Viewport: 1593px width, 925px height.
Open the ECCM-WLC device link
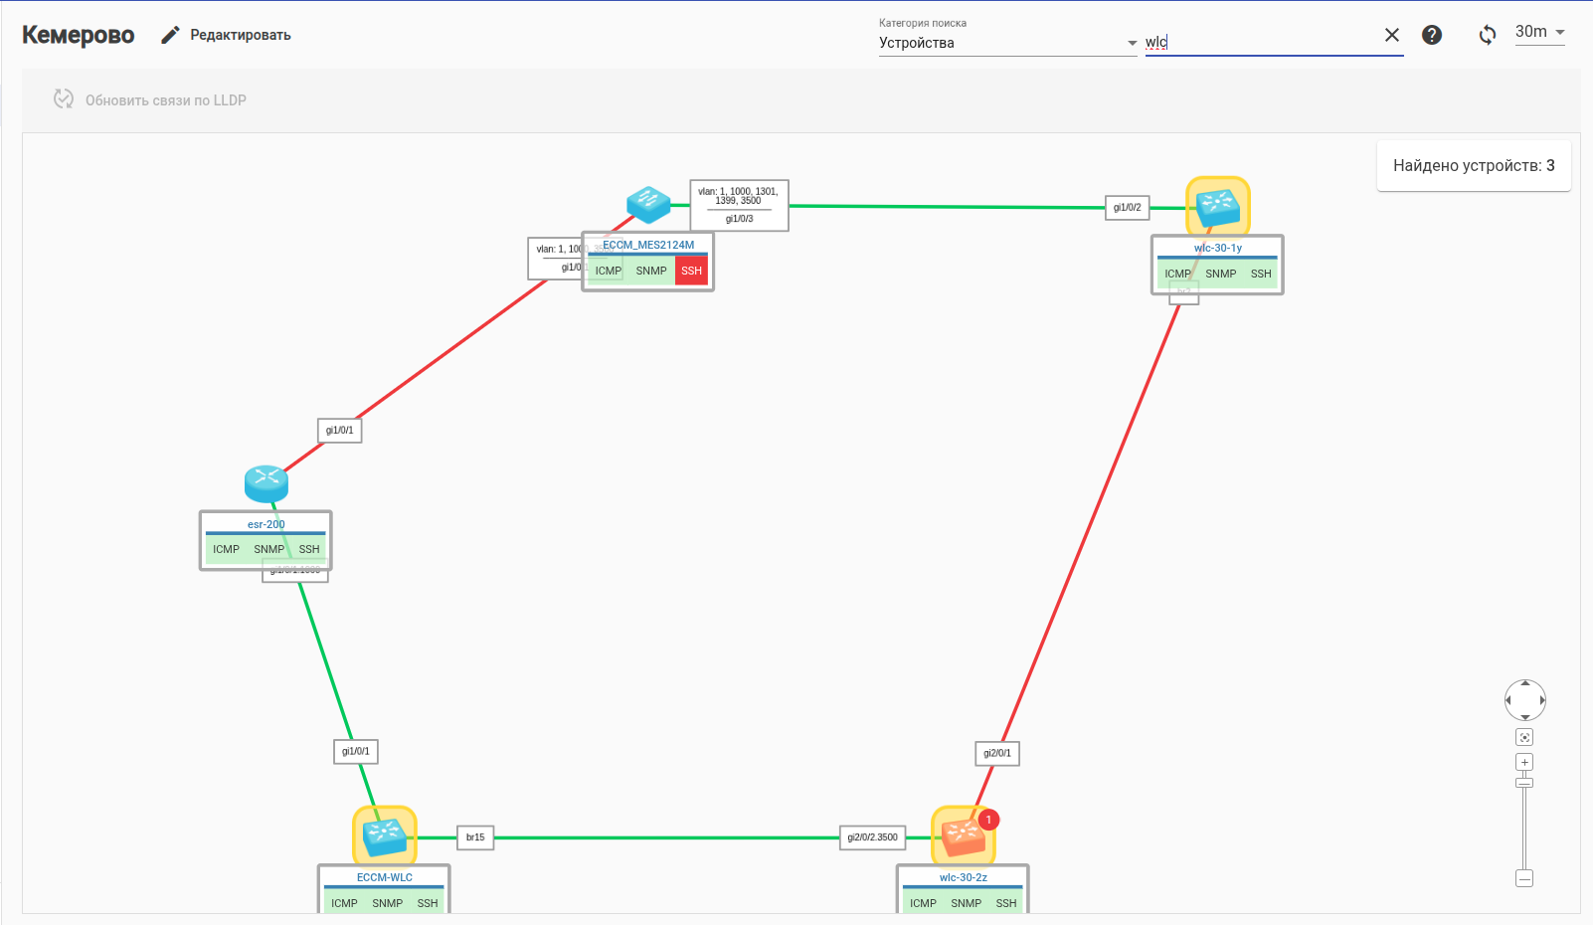pos(385,877)
